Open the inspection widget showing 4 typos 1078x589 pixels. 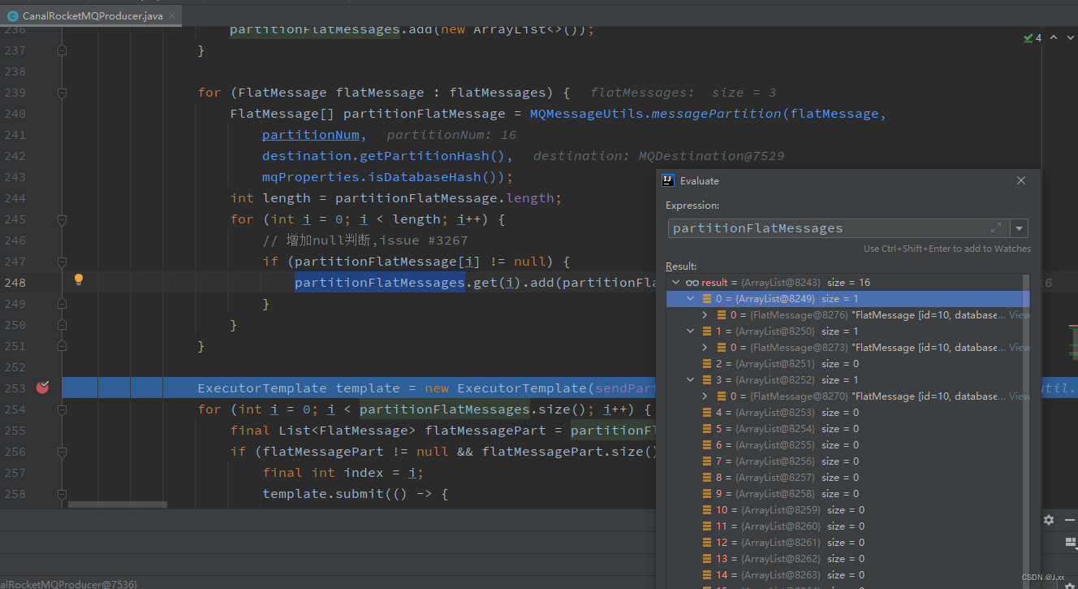(x=1033, y=37)
